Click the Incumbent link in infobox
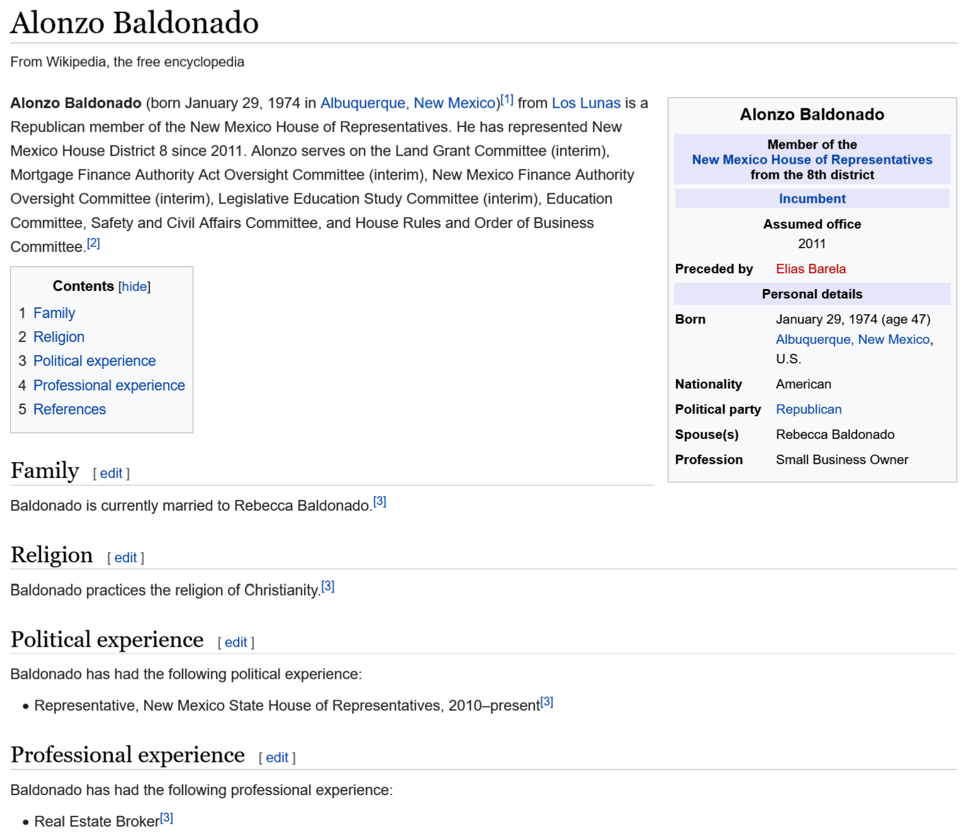969x838 pixels. pos(812,199)
